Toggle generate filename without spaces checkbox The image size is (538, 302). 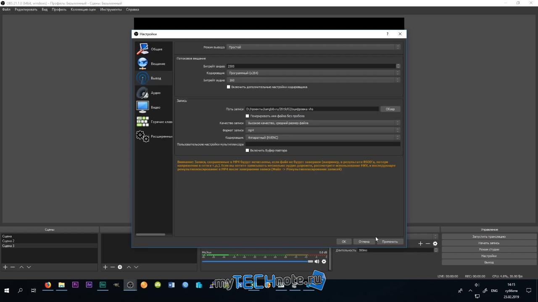tap(247, 116)
